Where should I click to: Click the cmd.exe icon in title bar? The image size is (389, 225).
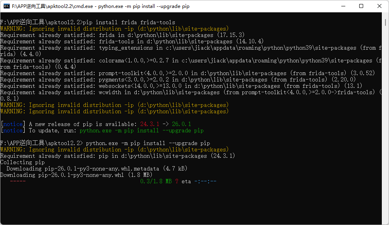(x=7, y=6)
